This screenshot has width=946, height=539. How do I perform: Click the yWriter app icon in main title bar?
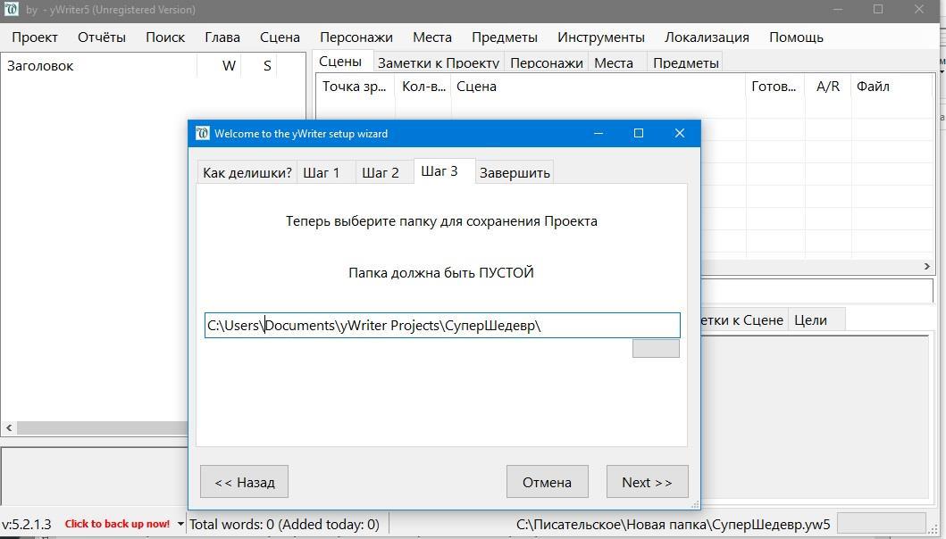coord(11,10)
